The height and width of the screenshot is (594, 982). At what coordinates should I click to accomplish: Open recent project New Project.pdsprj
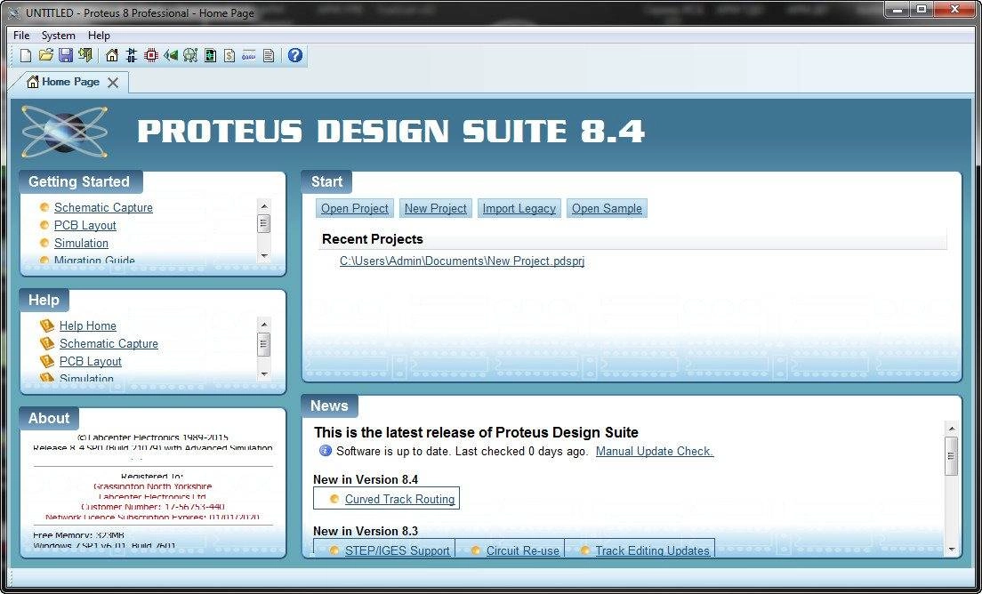(x=463, y=261)
